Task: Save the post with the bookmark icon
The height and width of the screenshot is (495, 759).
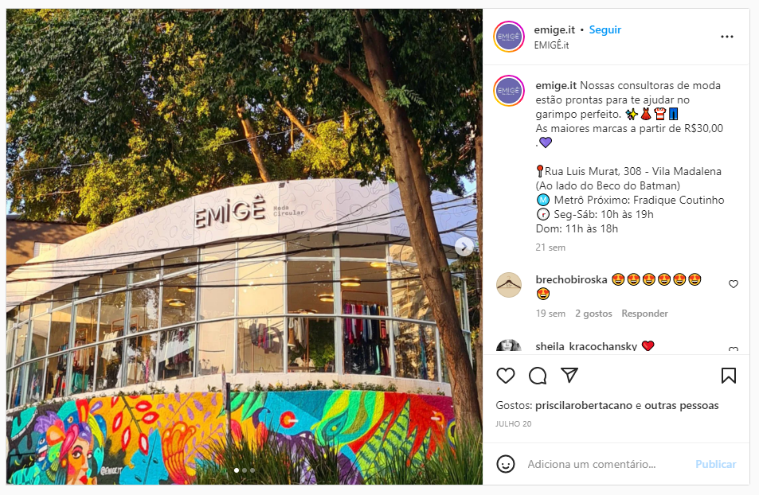Action: pos(729,376)
